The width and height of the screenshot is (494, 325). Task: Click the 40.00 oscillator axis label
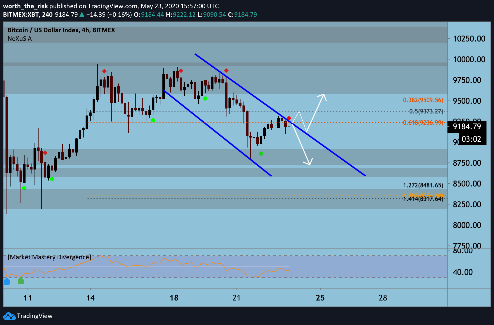click(x=463, y=272)
